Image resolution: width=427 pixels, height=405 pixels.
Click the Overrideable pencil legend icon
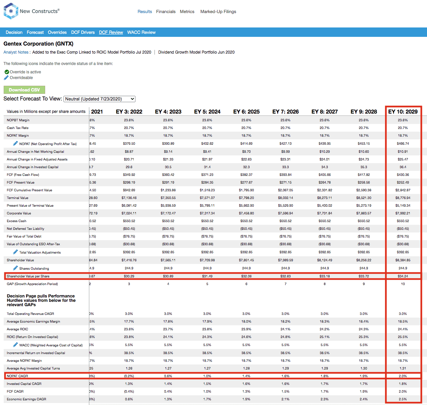[x=6, y=78]
